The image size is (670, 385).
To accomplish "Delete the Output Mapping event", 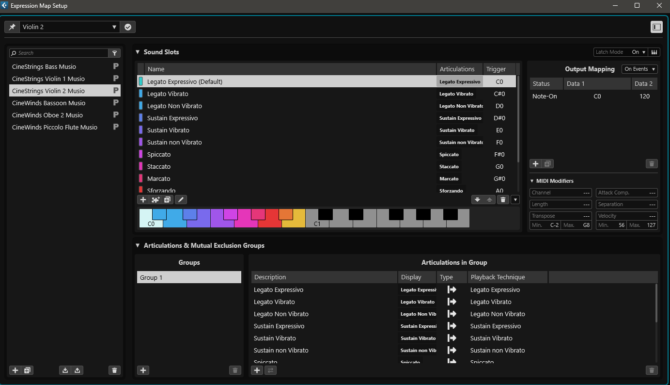I will click(652, 164).
